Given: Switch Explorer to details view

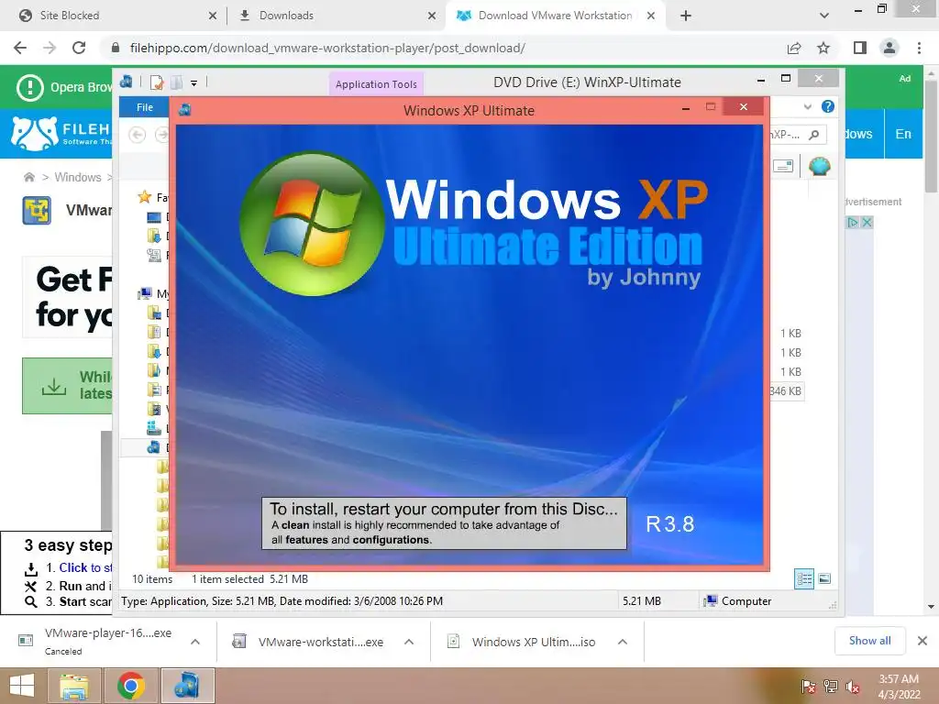Looking at the screenshot, I should pyautogui.click(x=804, y=578).
